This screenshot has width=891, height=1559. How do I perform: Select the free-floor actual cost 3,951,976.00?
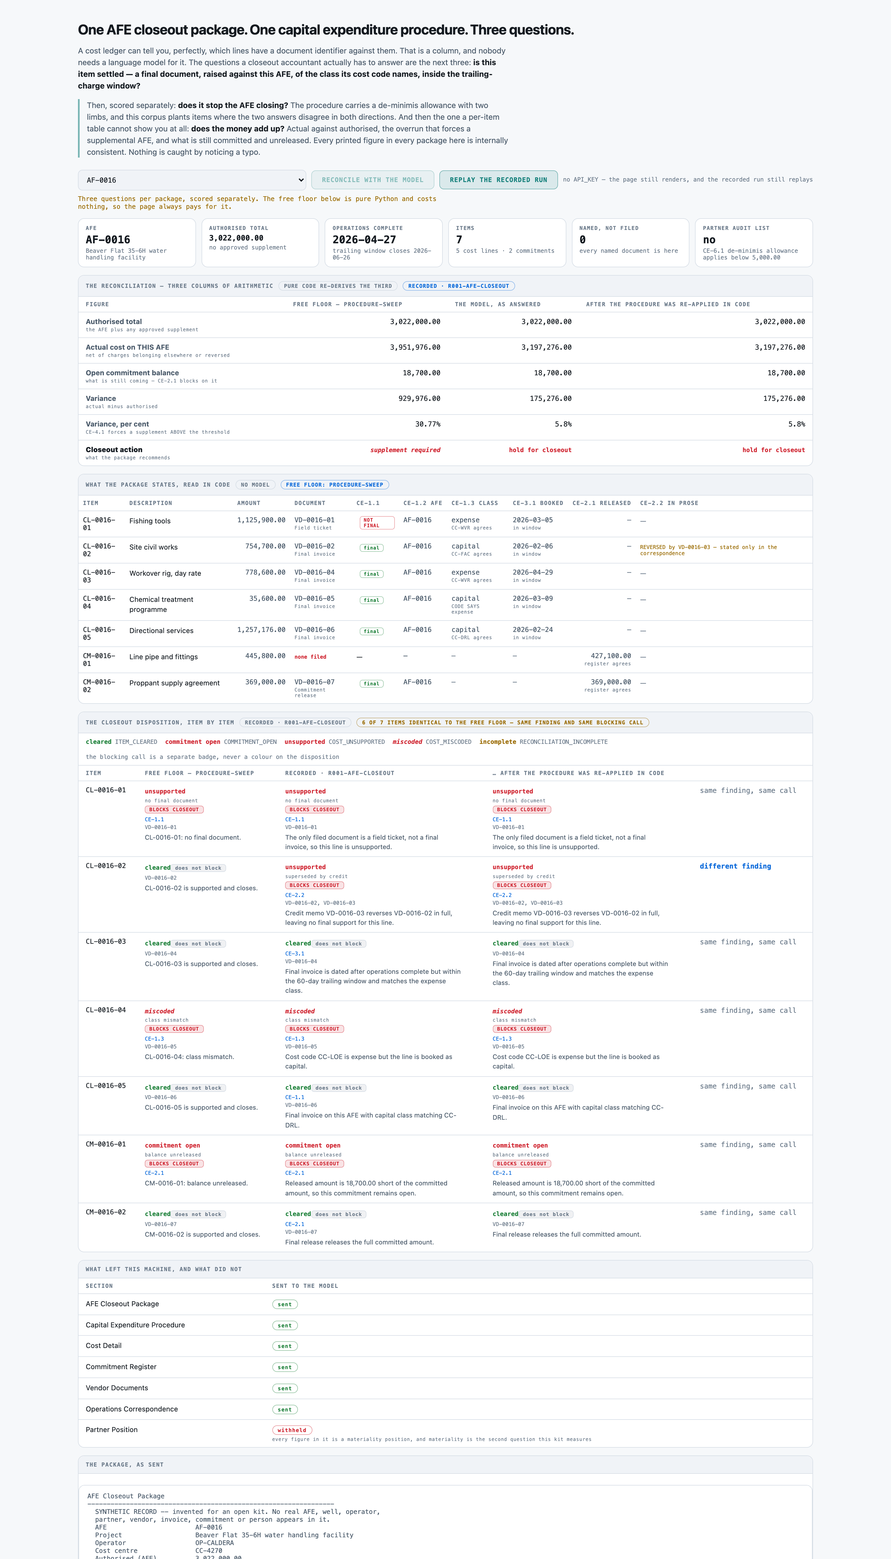coord(415,347)
